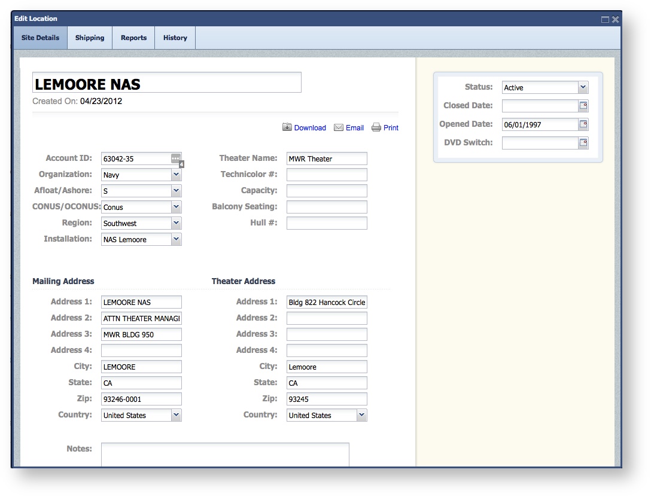Maximize the Edit Location window
The height and width of the screenshot is (497, 651).
click(x=605, y=19)
